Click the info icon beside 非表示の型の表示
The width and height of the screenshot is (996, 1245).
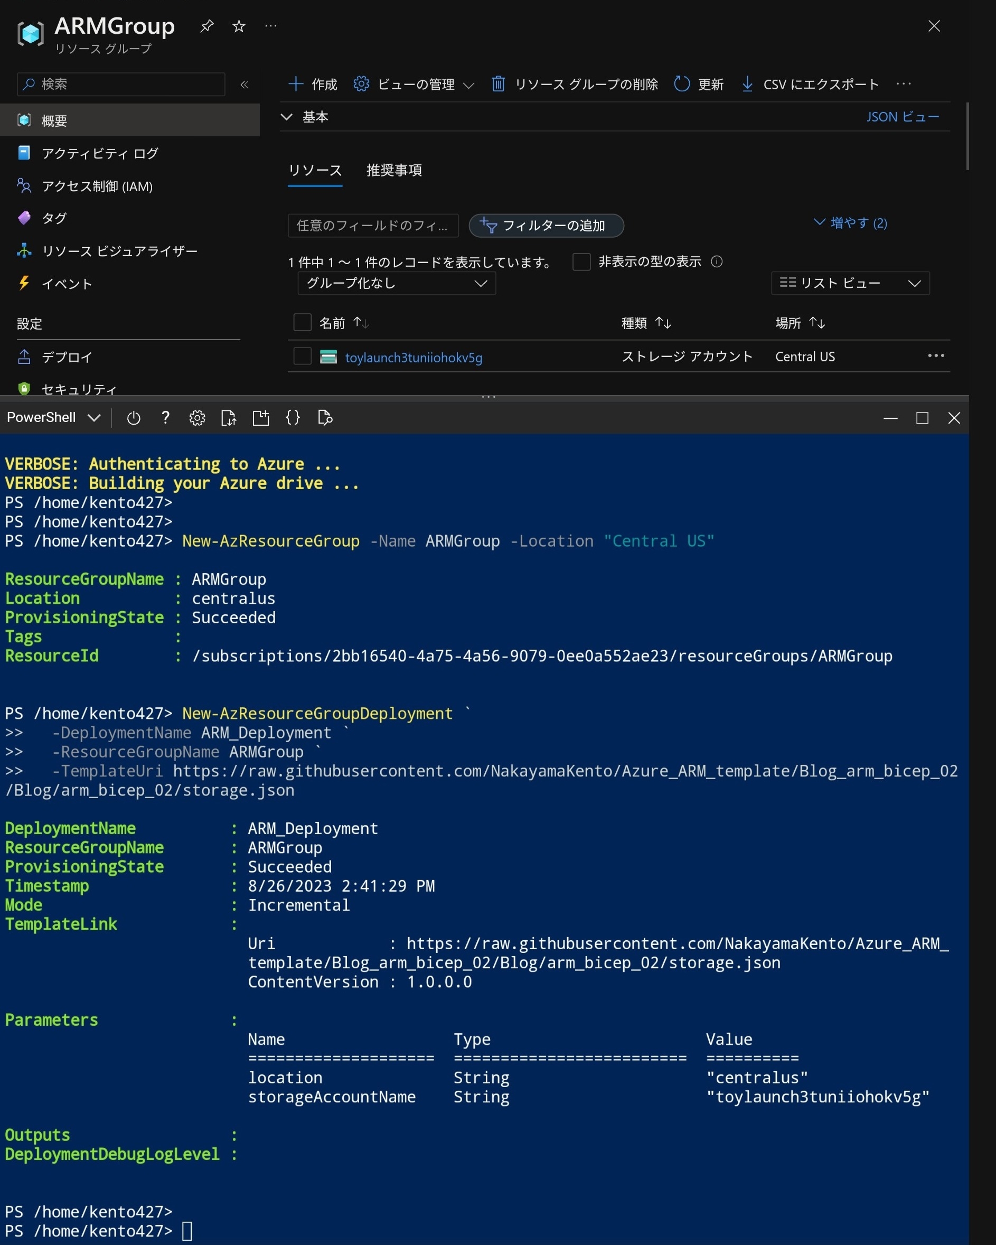click(717, 261)
